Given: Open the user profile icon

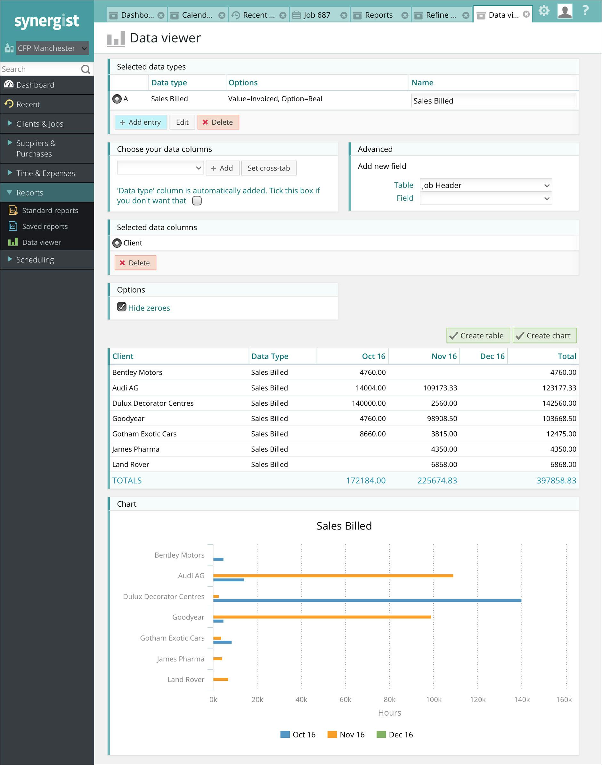Looking at the screenshot, I should (x=565, y=11).
